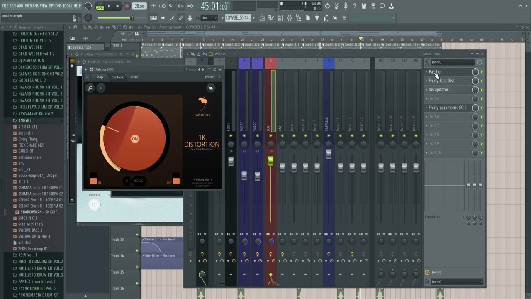The height and width of the screenshot is (299, 531).
Task: Toggle the ON button on distortion knob
Action: (x=135, y=139)
